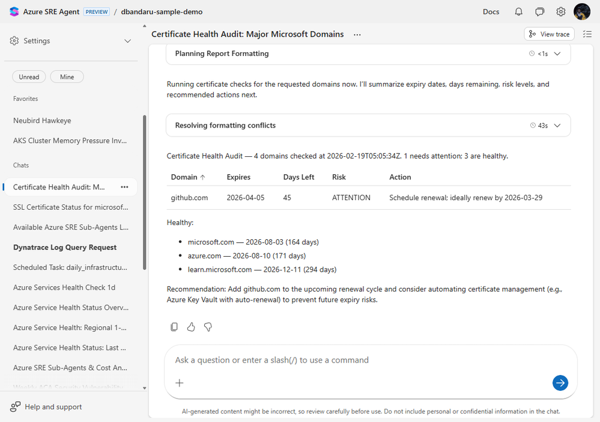Screen dimensions: 600x422
Task: Open the settings gear in the top bar
Action: tap(560, 12)
